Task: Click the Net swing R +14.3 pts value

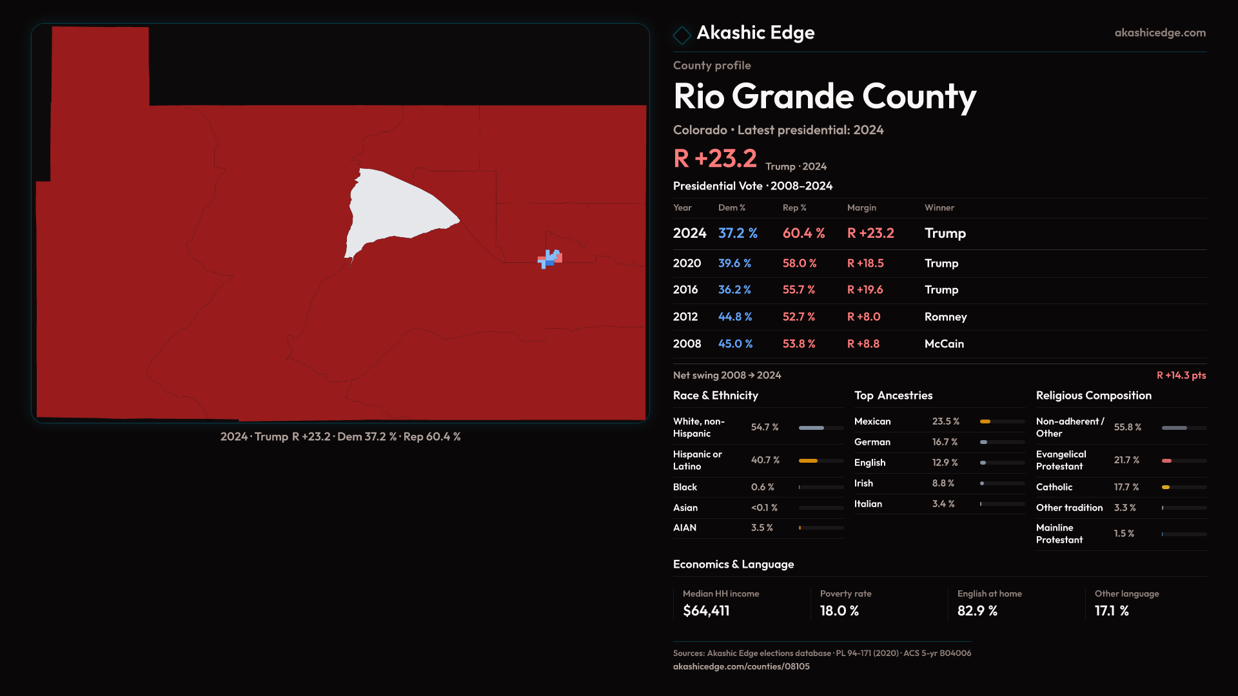Action: click(x=1181, y=375)
